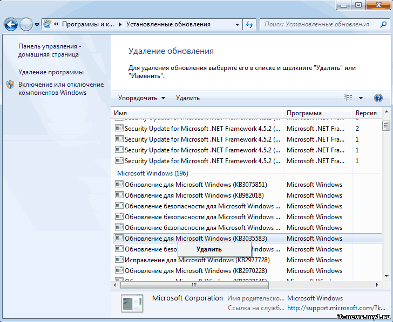The width and height of the screenshot is (393, 322).
Task: Click the Control Panel icon in address bar
Action: 47,24
